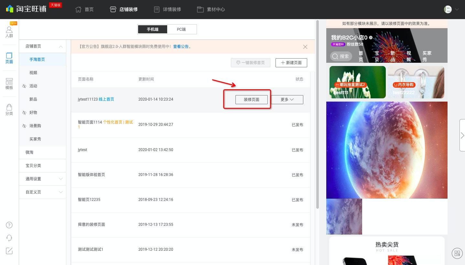This screenshot has height=265, width=465.
Task: Select the 页面 sidebar icon
Action: pos(9,58)
